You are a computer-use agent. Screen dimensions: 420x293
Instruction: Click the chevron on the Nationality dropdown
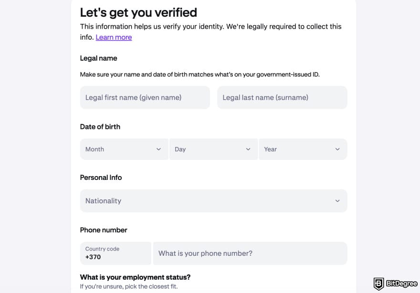coord(337,200)
